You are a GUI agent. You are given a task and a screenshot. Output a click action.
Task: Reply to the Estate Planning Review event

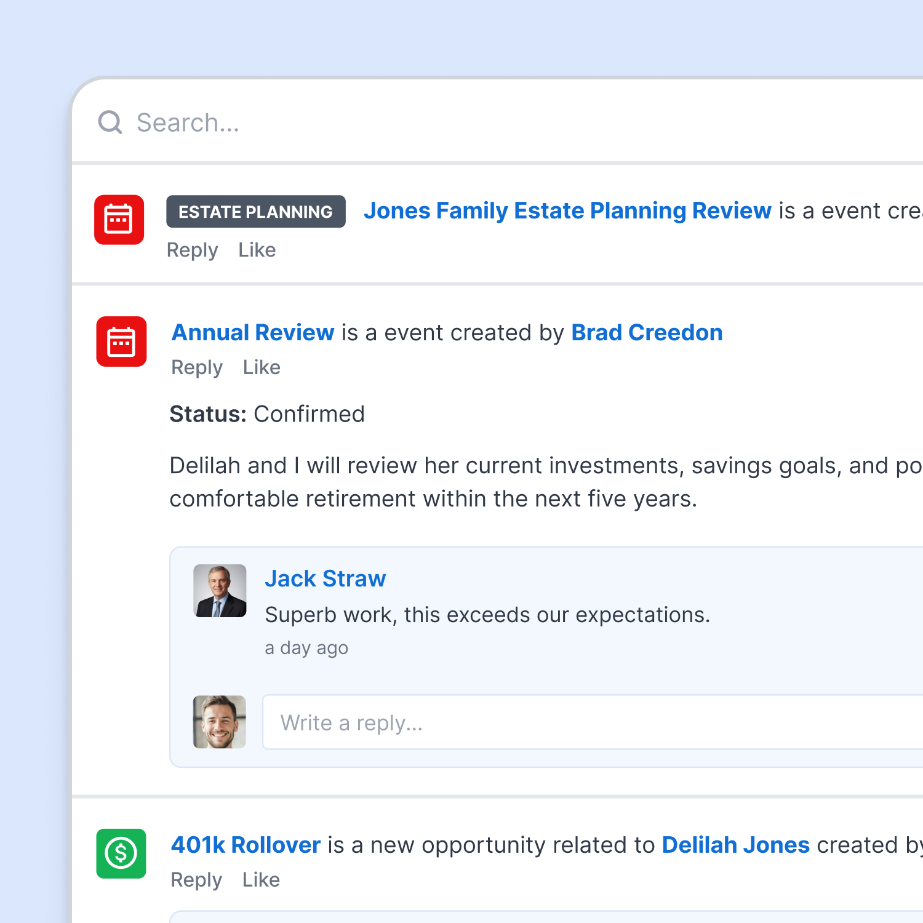coord(192,250)
